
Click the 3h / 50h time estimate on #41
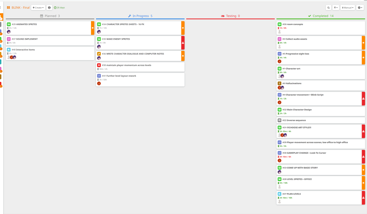pos(102,80)
